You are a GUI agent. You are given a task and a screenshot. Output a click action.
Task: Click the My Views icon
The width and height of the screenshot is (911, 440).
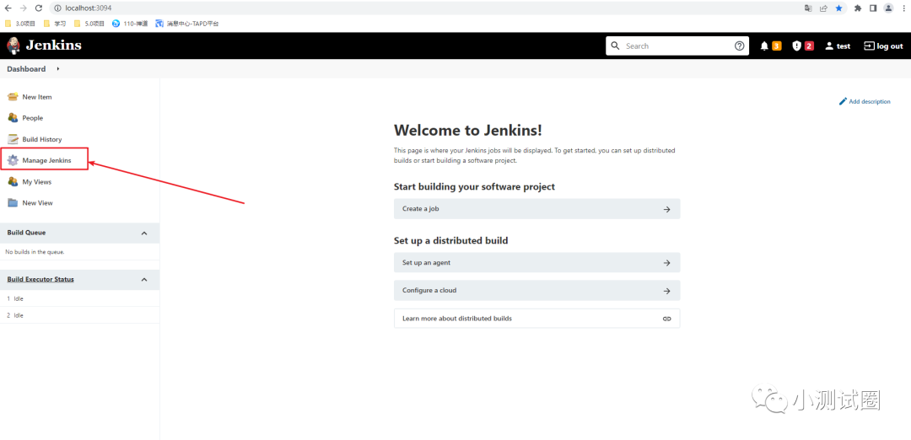pos(13,182)
